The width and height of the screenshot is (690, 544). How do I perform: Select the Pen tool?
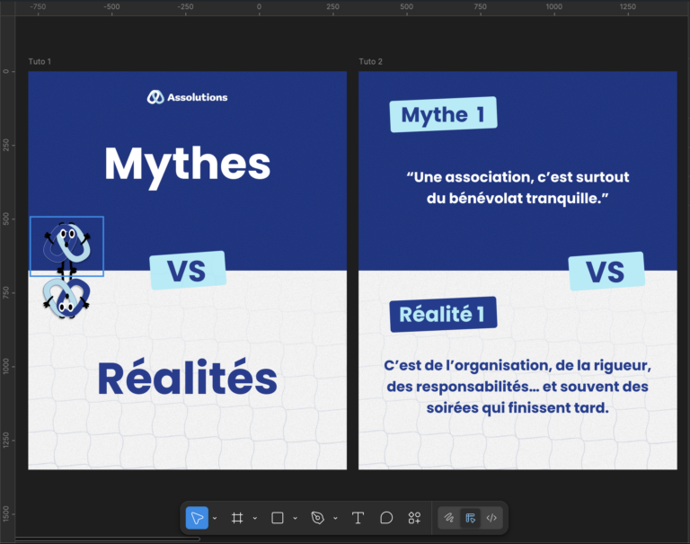coord(317,518)
